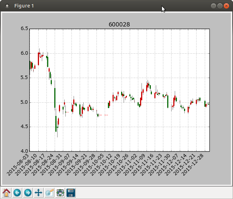Click the 600028 chart title
This screenshot has height=199, width=233.
[x=119, y=24]
